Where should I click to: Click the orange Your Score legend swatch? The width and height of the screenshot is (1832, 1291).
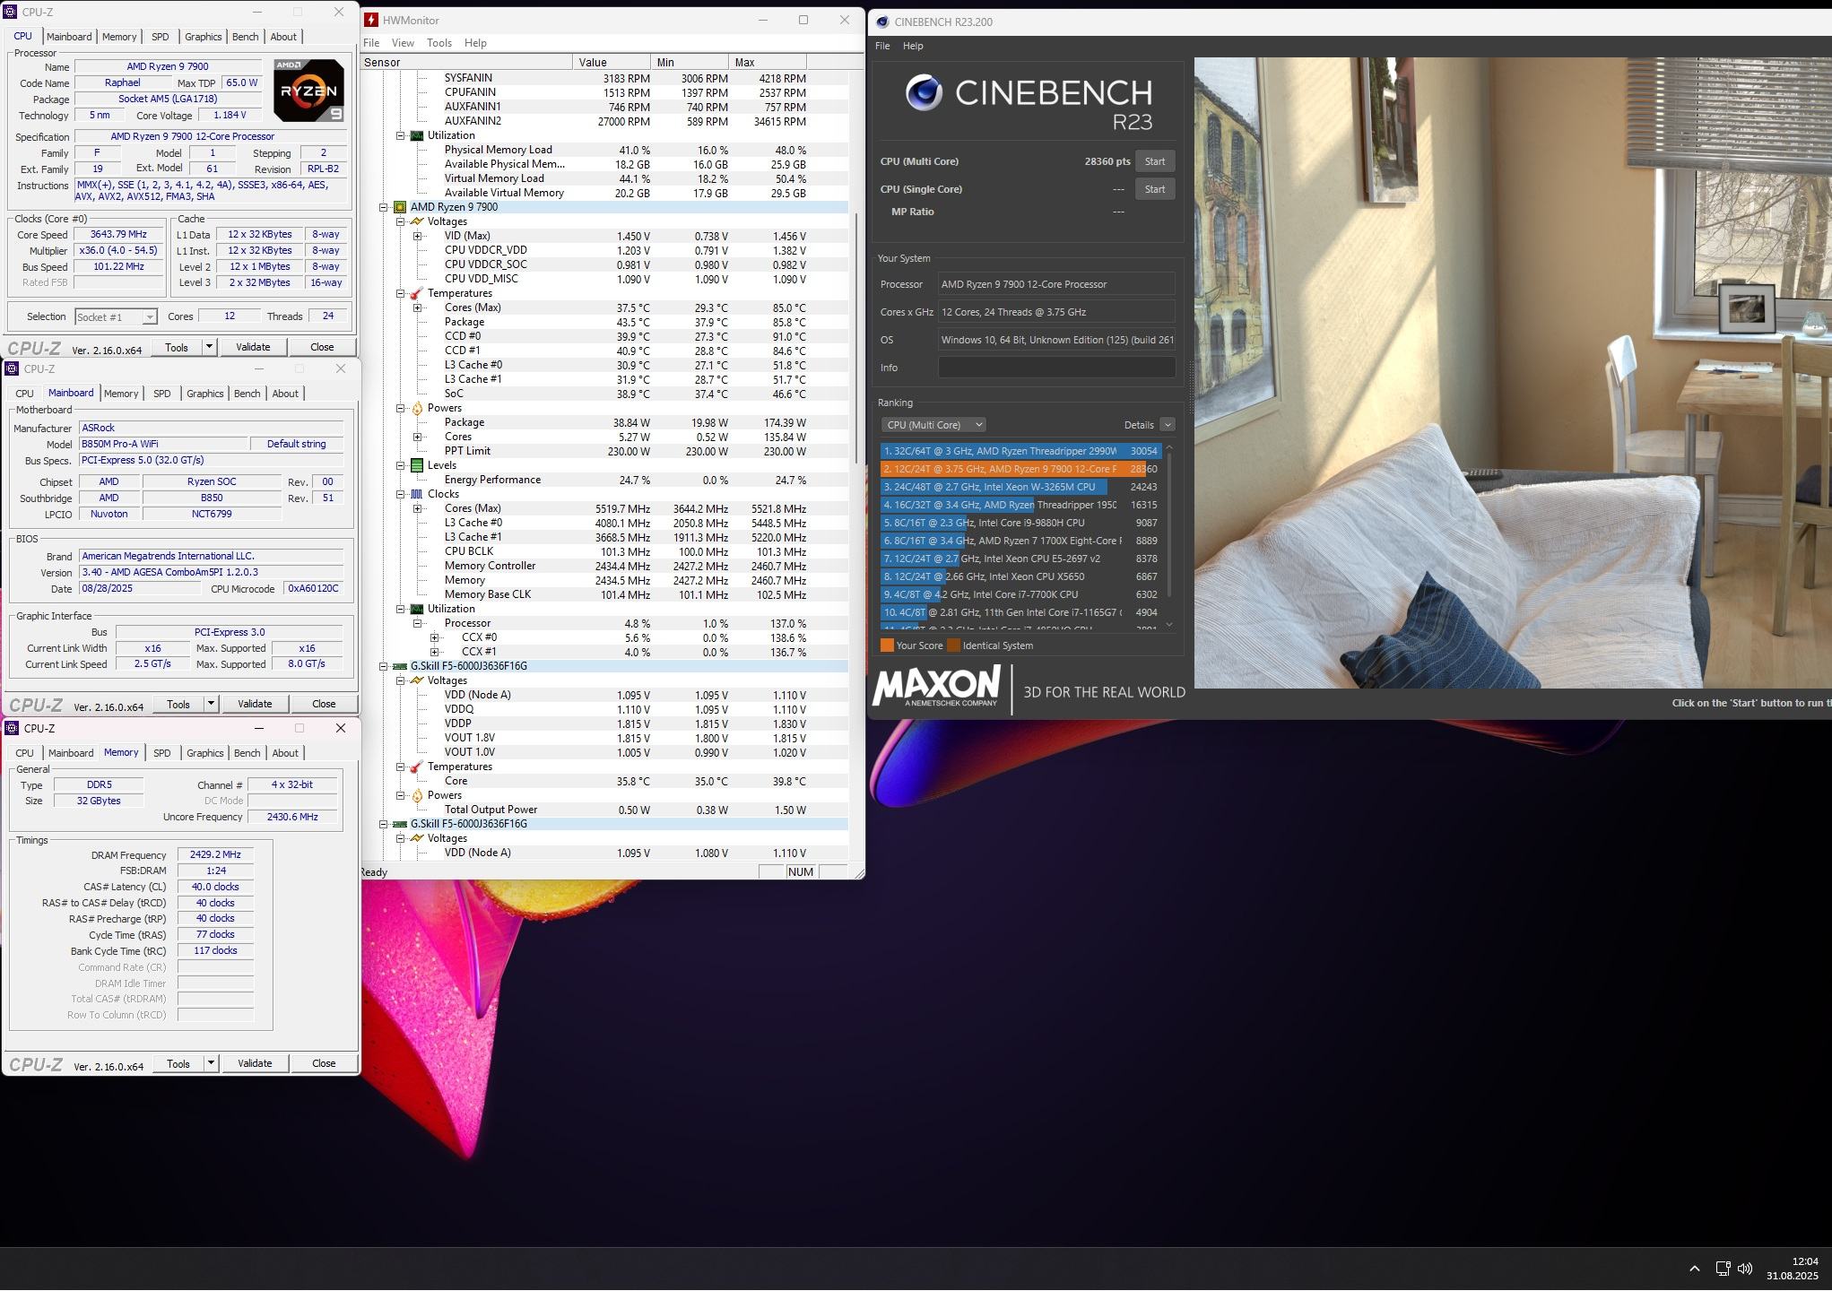click(x=887, y=645)
